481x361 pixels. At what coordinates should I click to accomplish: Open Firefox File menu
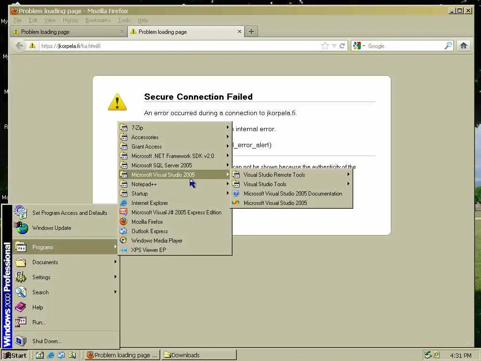tap(18, 20)
